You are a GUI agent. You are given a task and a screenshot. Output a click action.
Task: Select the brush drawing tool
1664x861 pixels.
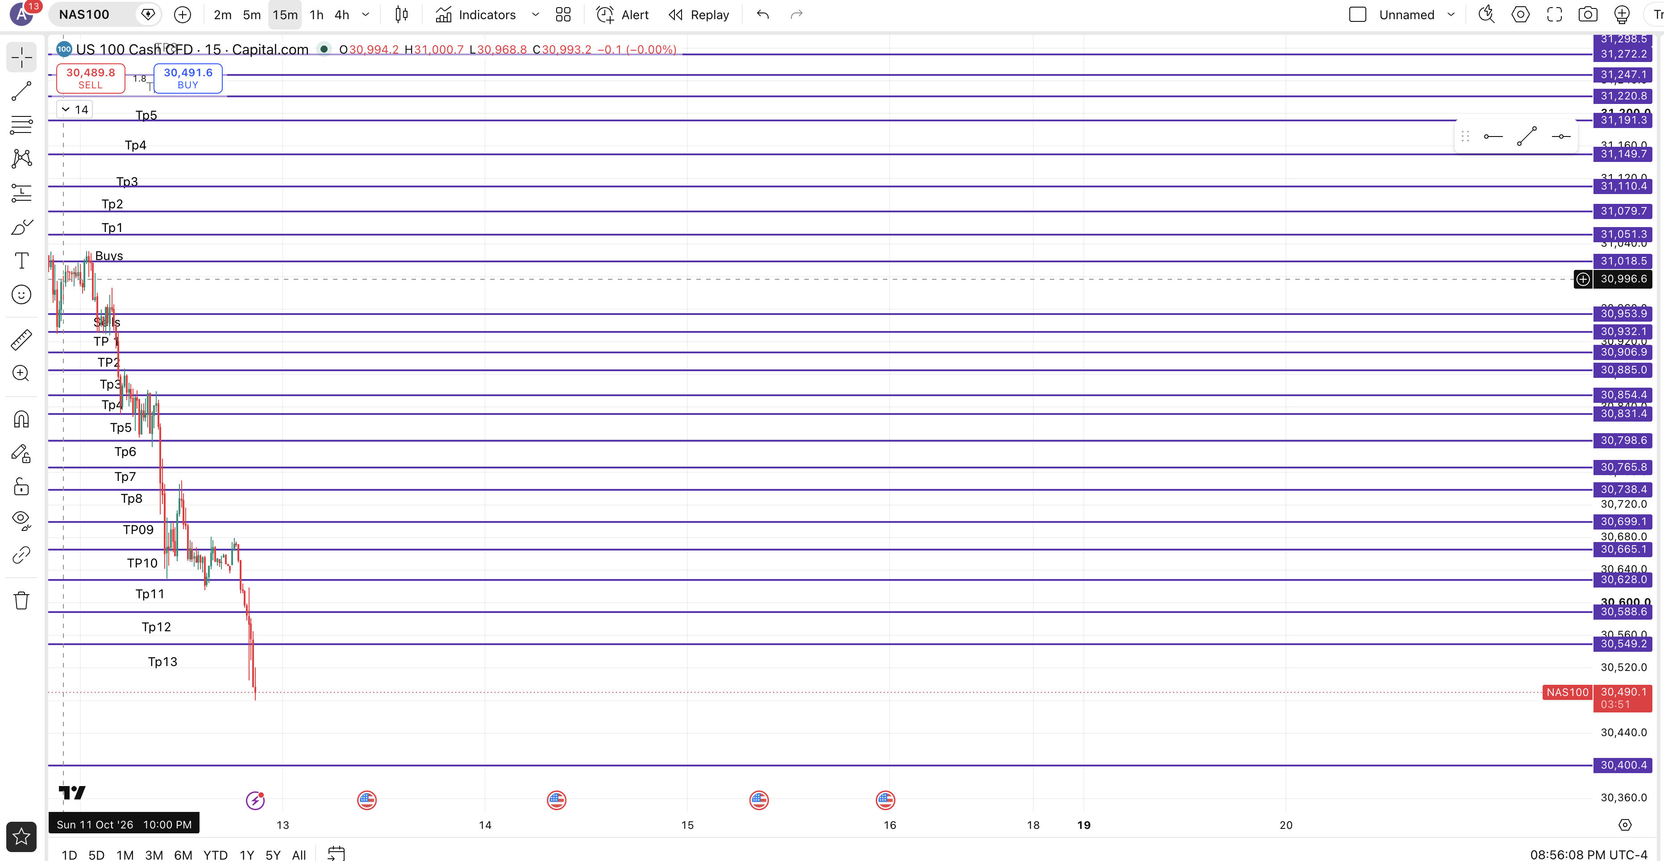[x=21, y=227]
